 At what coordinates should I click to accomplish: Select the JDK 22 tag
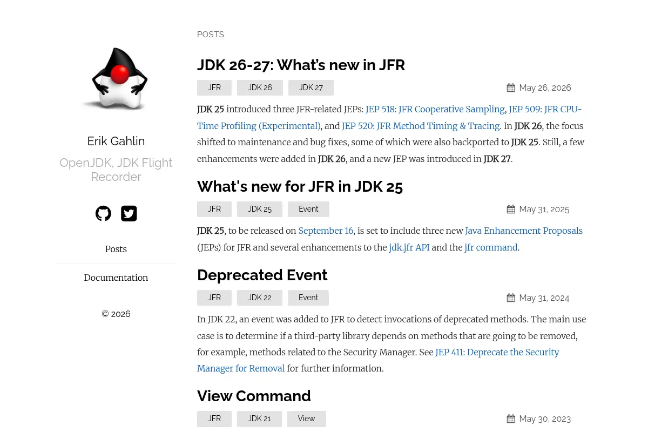(x=260, y=298)
